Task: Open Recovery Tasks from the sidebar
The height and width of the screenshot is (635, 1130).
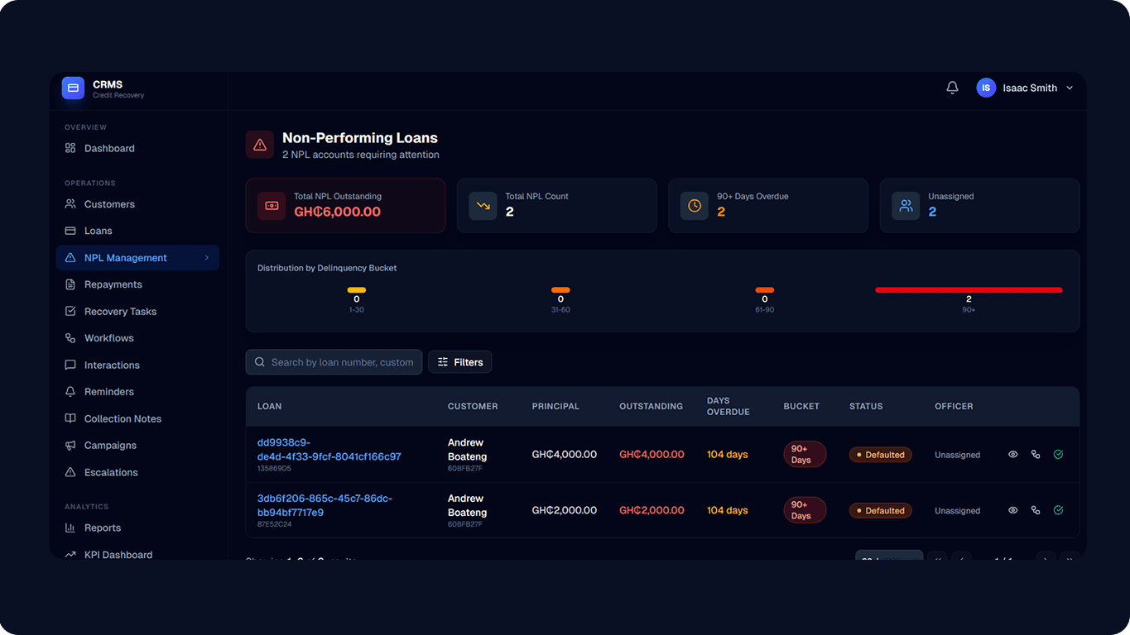Action: pyautogui.click(x=120, y=311)
